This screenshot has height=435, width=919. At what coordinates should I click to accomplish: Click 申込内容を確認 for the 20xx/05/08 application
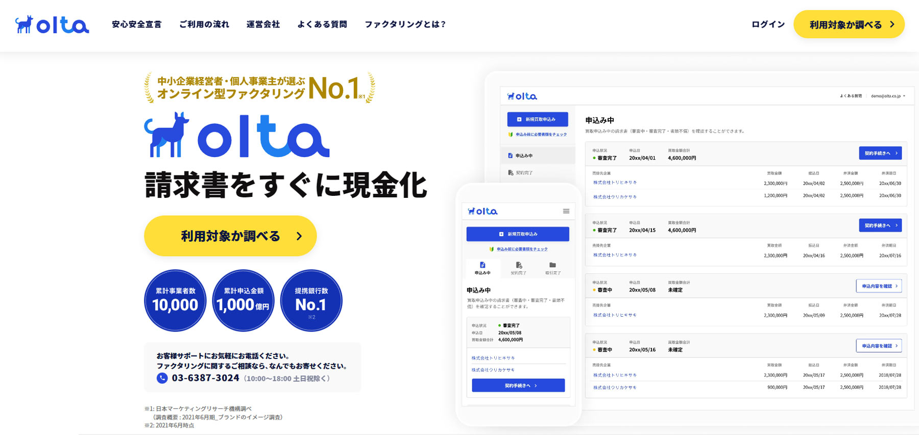click(879, 286)
